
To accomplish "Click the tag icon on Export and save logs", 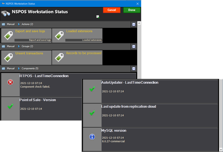I will coord(8,36).
